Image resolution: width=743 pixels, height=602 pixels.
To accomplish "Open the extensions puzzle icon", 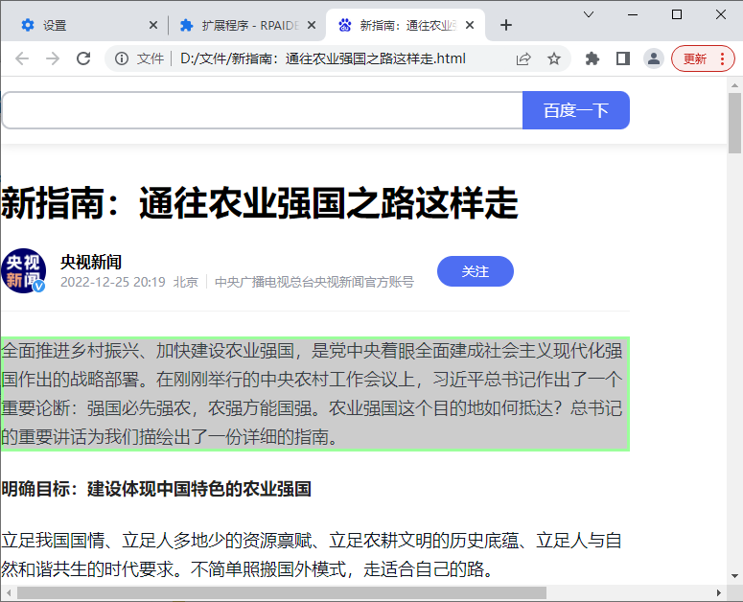I will point(592,58).
